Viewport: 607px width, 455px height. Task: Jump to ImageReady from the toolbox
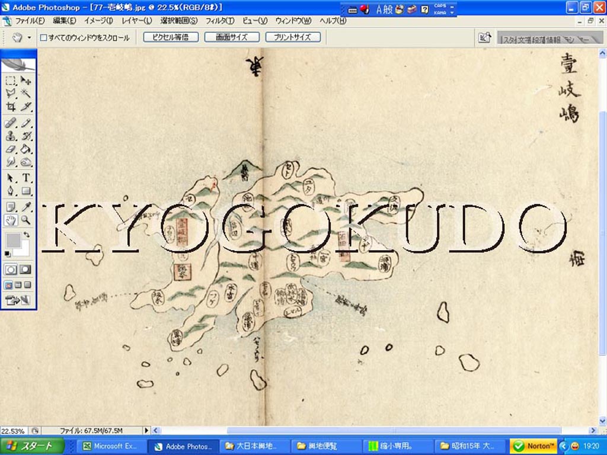tap(18, 300)
